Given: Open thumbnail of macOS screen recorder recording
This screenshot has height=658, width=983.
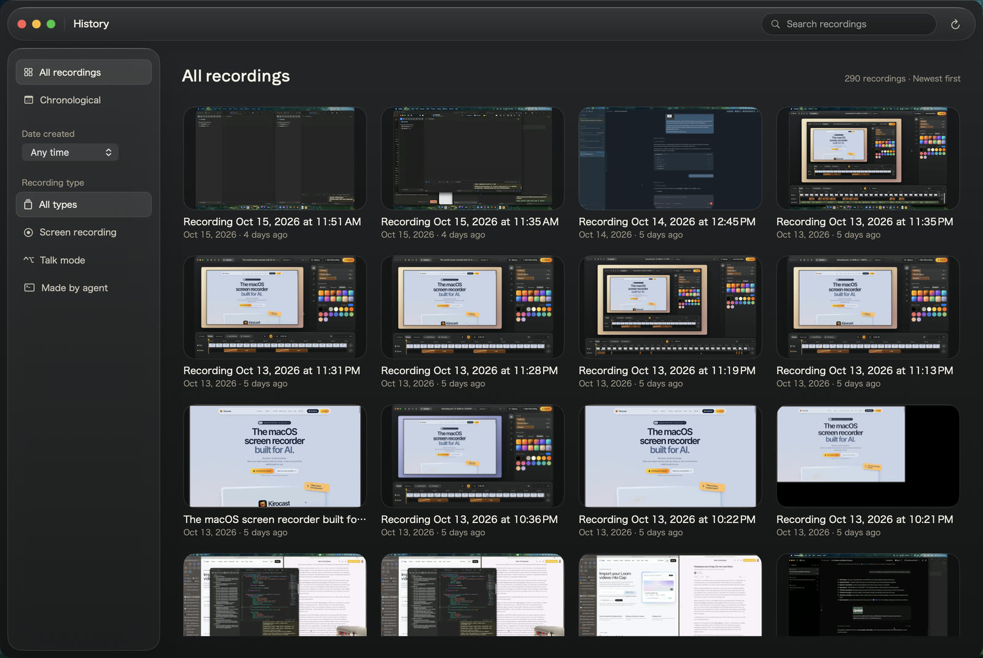Looking at the screenshot, I should (x=275, y=456).
